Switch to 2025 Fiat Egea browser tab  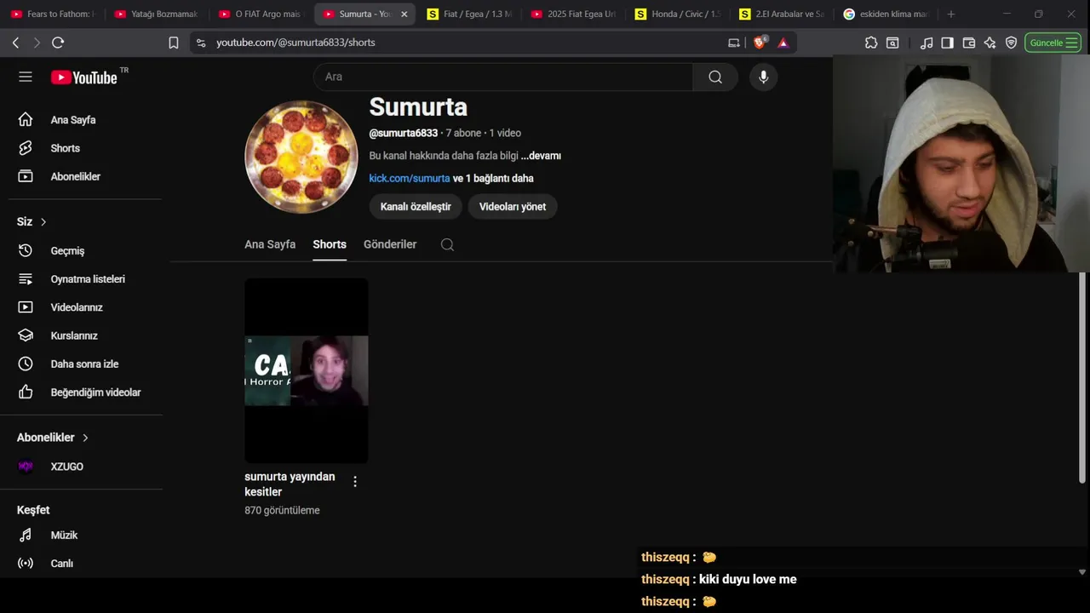click(x=573, y=14)
